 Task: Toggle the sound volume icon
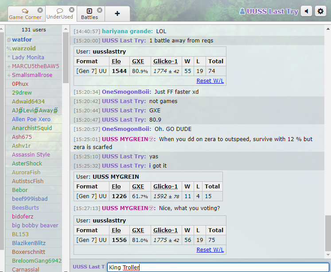coord(306,11)
